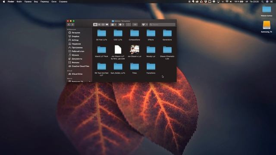Image resolution: width=276 pixels, height=155 pixels.
Task: Open the AirPlay display menu
Action: coord(218,2)
